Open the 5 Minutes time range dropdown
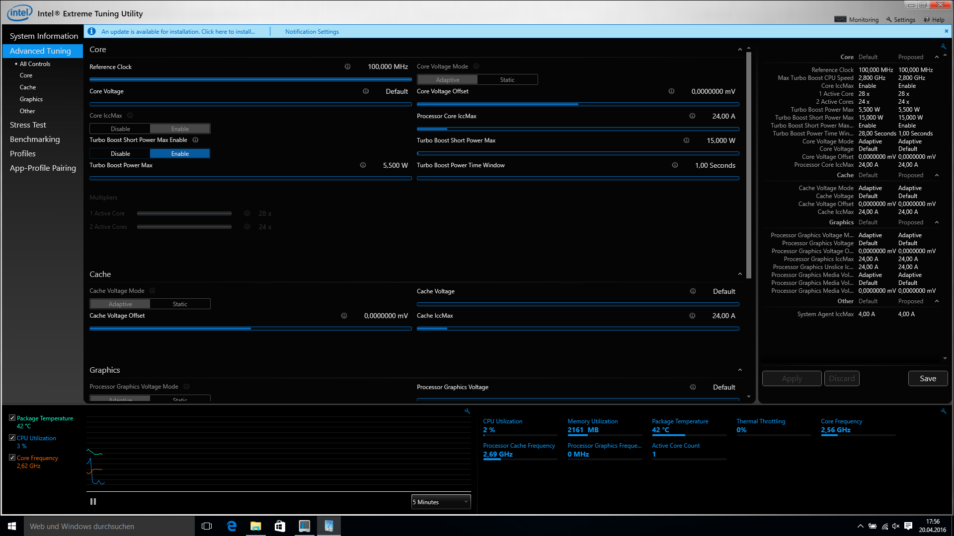 (x=441, y=502)
